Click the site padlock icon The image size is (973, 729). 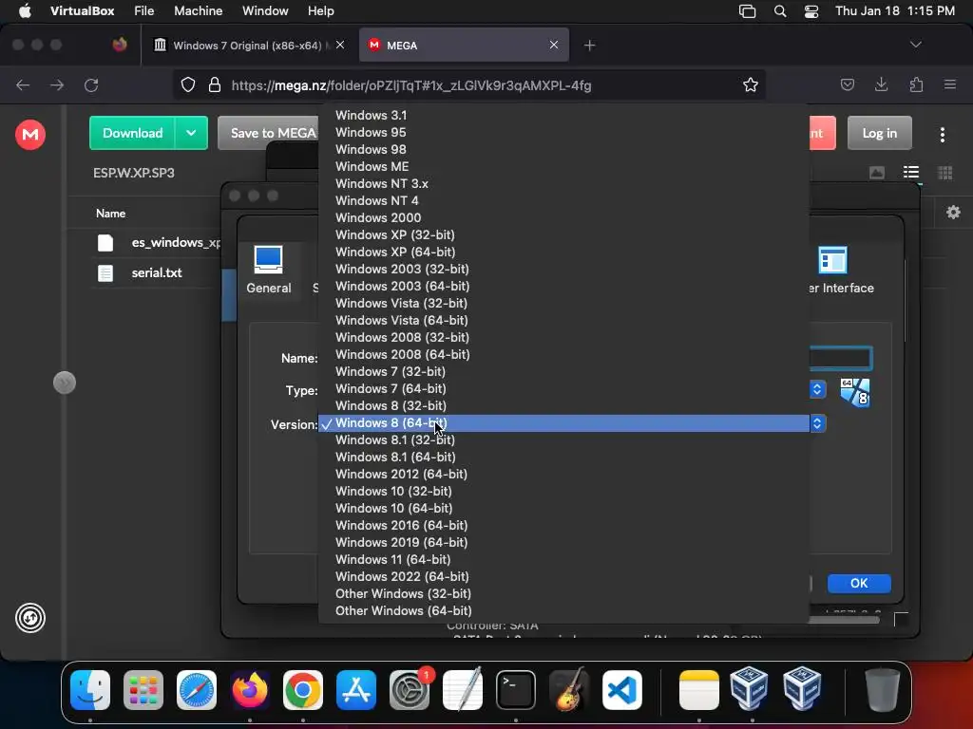pos(214,84)
